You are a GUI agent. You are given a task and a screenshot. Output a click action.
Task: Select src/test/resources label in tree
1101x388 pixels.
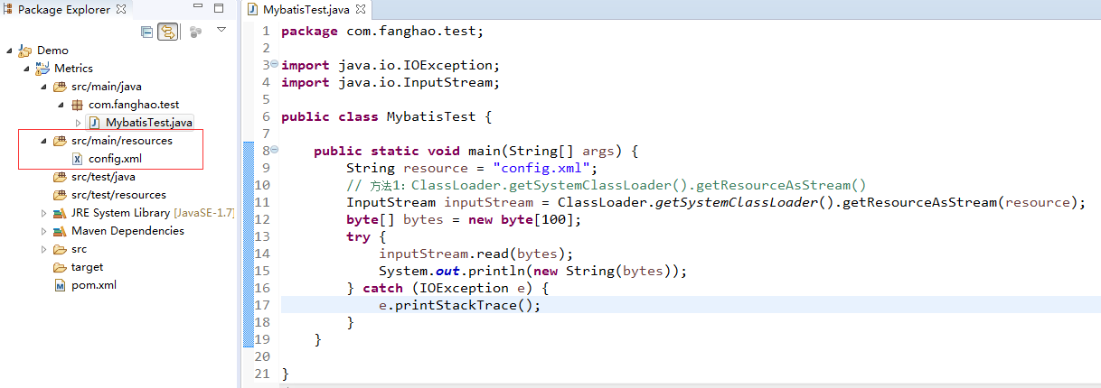(x=118, y=195)
